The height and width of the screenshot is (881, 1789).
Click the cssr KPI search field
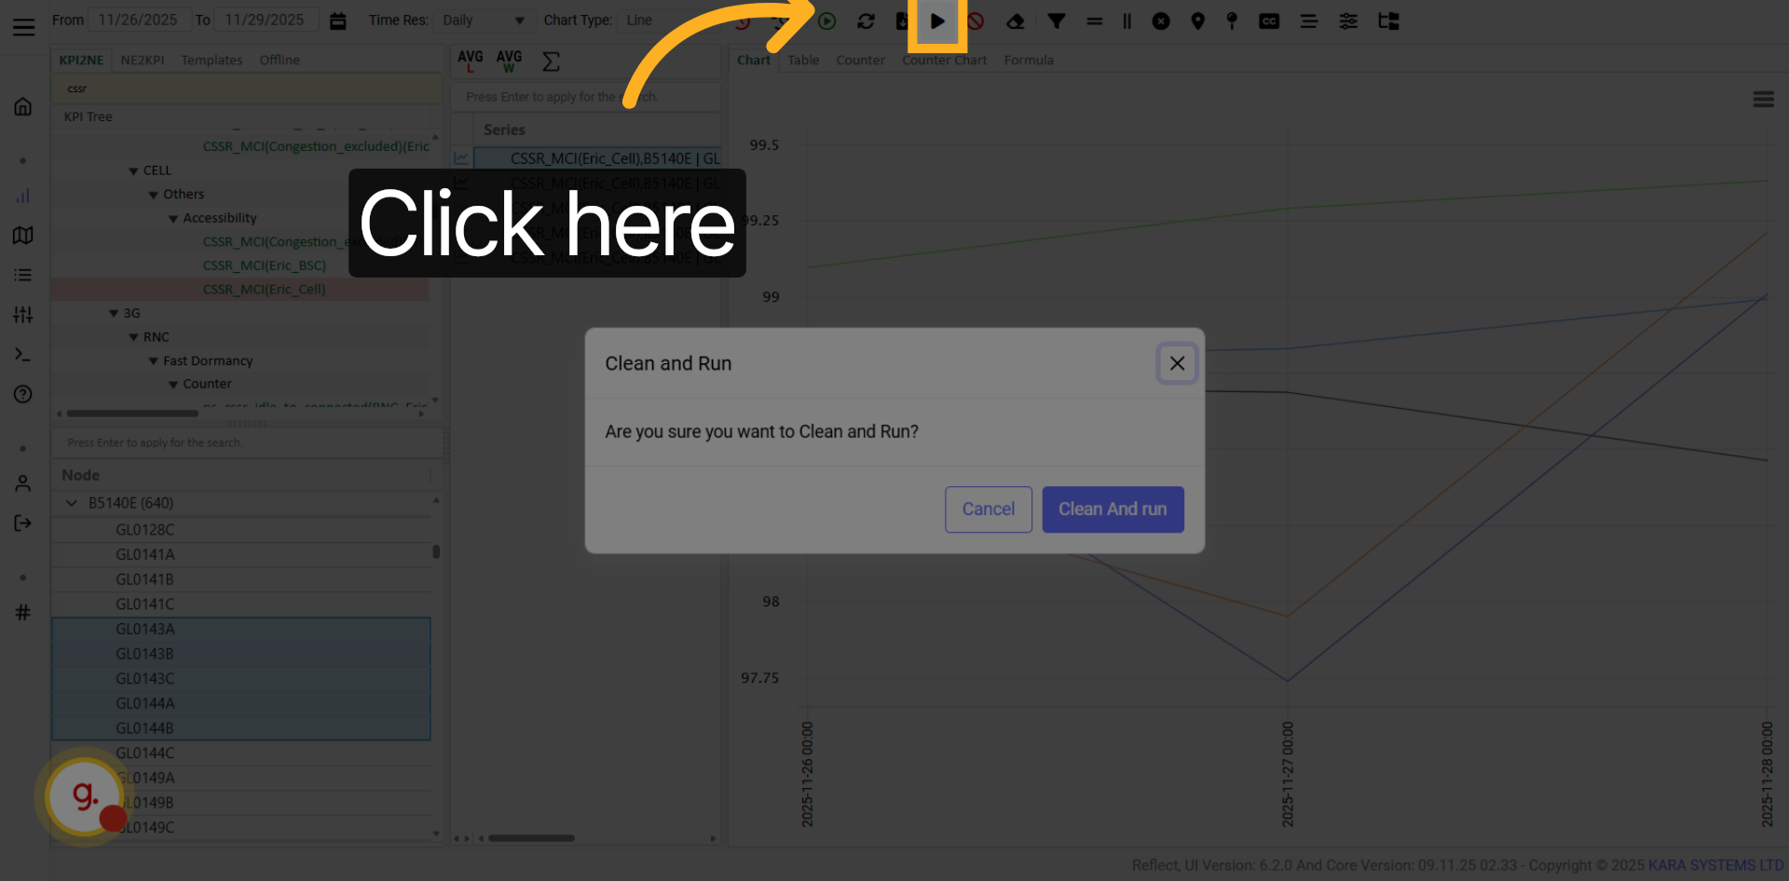tap(246, 88)
